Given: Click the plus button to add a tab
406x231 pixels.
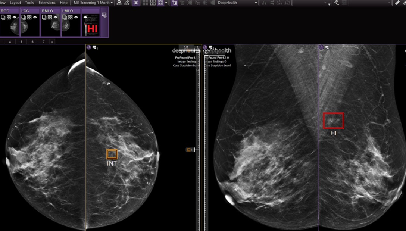Looking at the screenshot, I should click(x=52, y=41).
